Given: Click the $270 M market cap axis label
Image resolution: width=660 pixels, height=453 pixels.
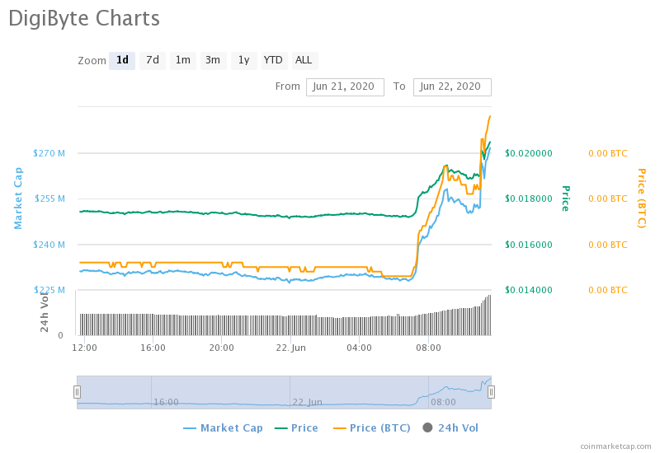Looking at the screenshot, I should (x=49, y=153).
